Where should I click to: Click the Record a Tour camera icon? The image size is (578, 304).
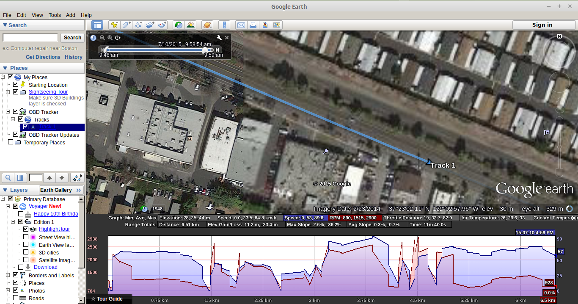click(x=162, y=25)
